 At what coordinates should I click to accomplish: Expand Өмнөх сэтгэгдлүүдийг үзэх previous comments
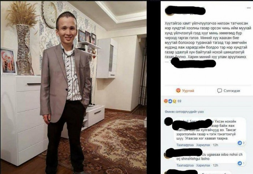[184, 112]
